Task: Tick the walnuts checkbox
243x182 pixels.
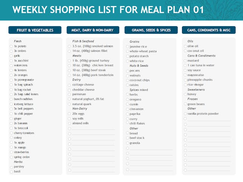Action: point(127,75)
